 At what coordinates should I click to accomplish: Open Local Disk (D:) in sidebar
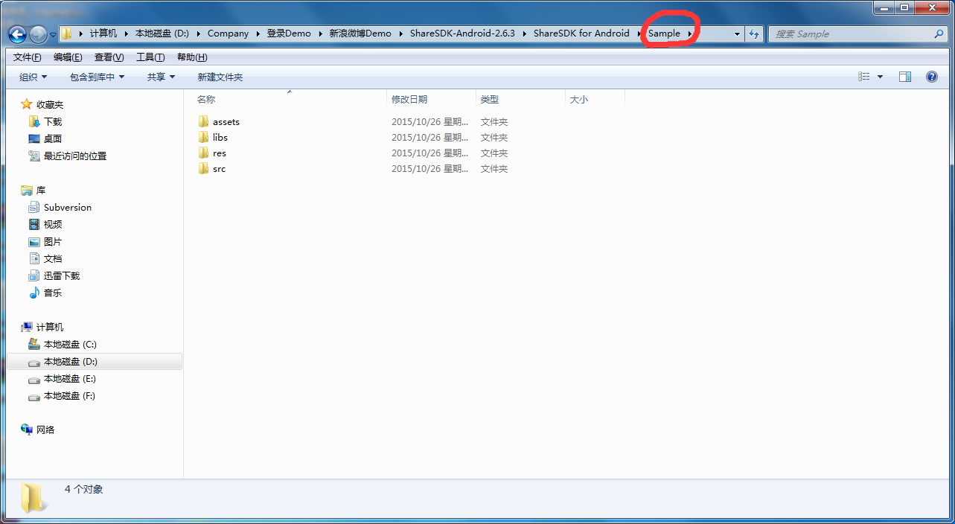63,361
